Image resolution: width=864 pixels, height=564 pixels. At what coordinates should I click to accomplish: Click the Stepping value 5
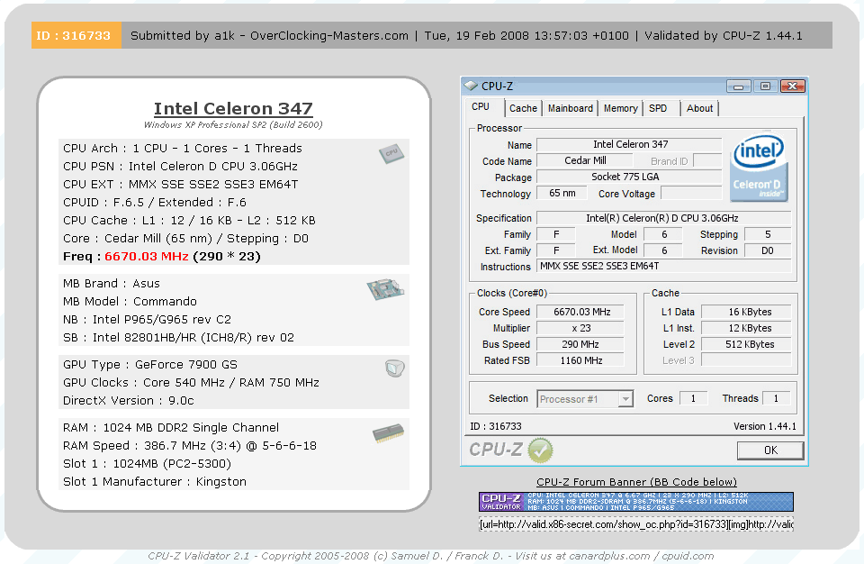coord(768,234)
